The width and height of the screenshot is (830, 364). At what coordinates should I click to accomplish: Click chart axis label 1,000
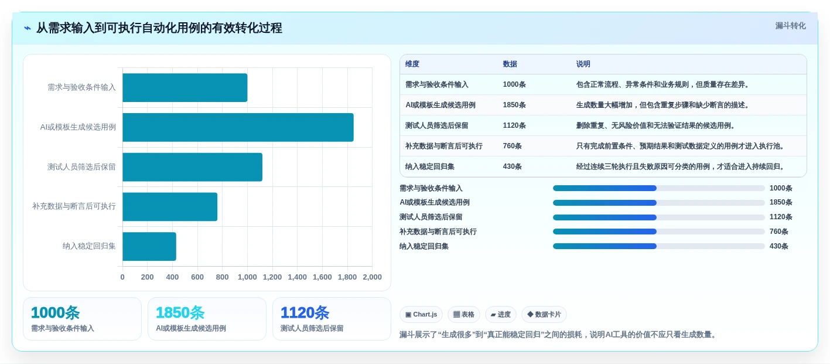(247, 277)
